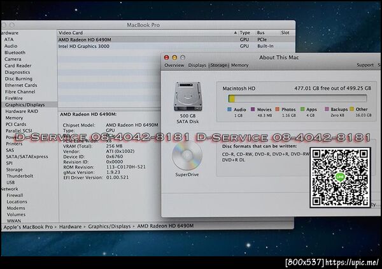Click the orange Photos legend swatch
The image size is (382, 269).
277,109
